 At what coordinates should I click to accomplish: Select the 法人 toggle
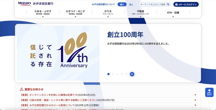131,4
